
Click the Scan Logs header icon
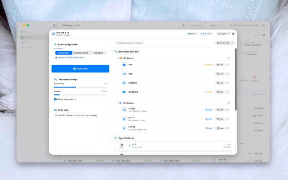coord(55,110)
